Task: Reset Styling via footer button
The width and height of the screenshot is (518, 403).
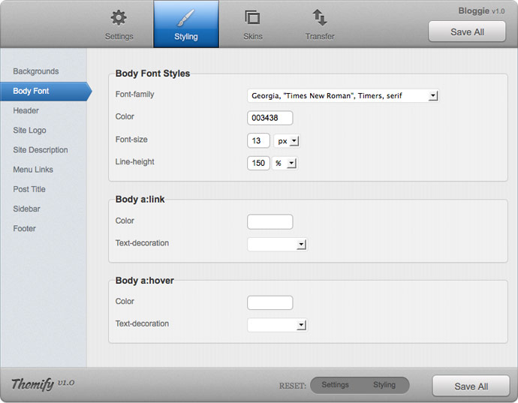Action: (384, 385)
